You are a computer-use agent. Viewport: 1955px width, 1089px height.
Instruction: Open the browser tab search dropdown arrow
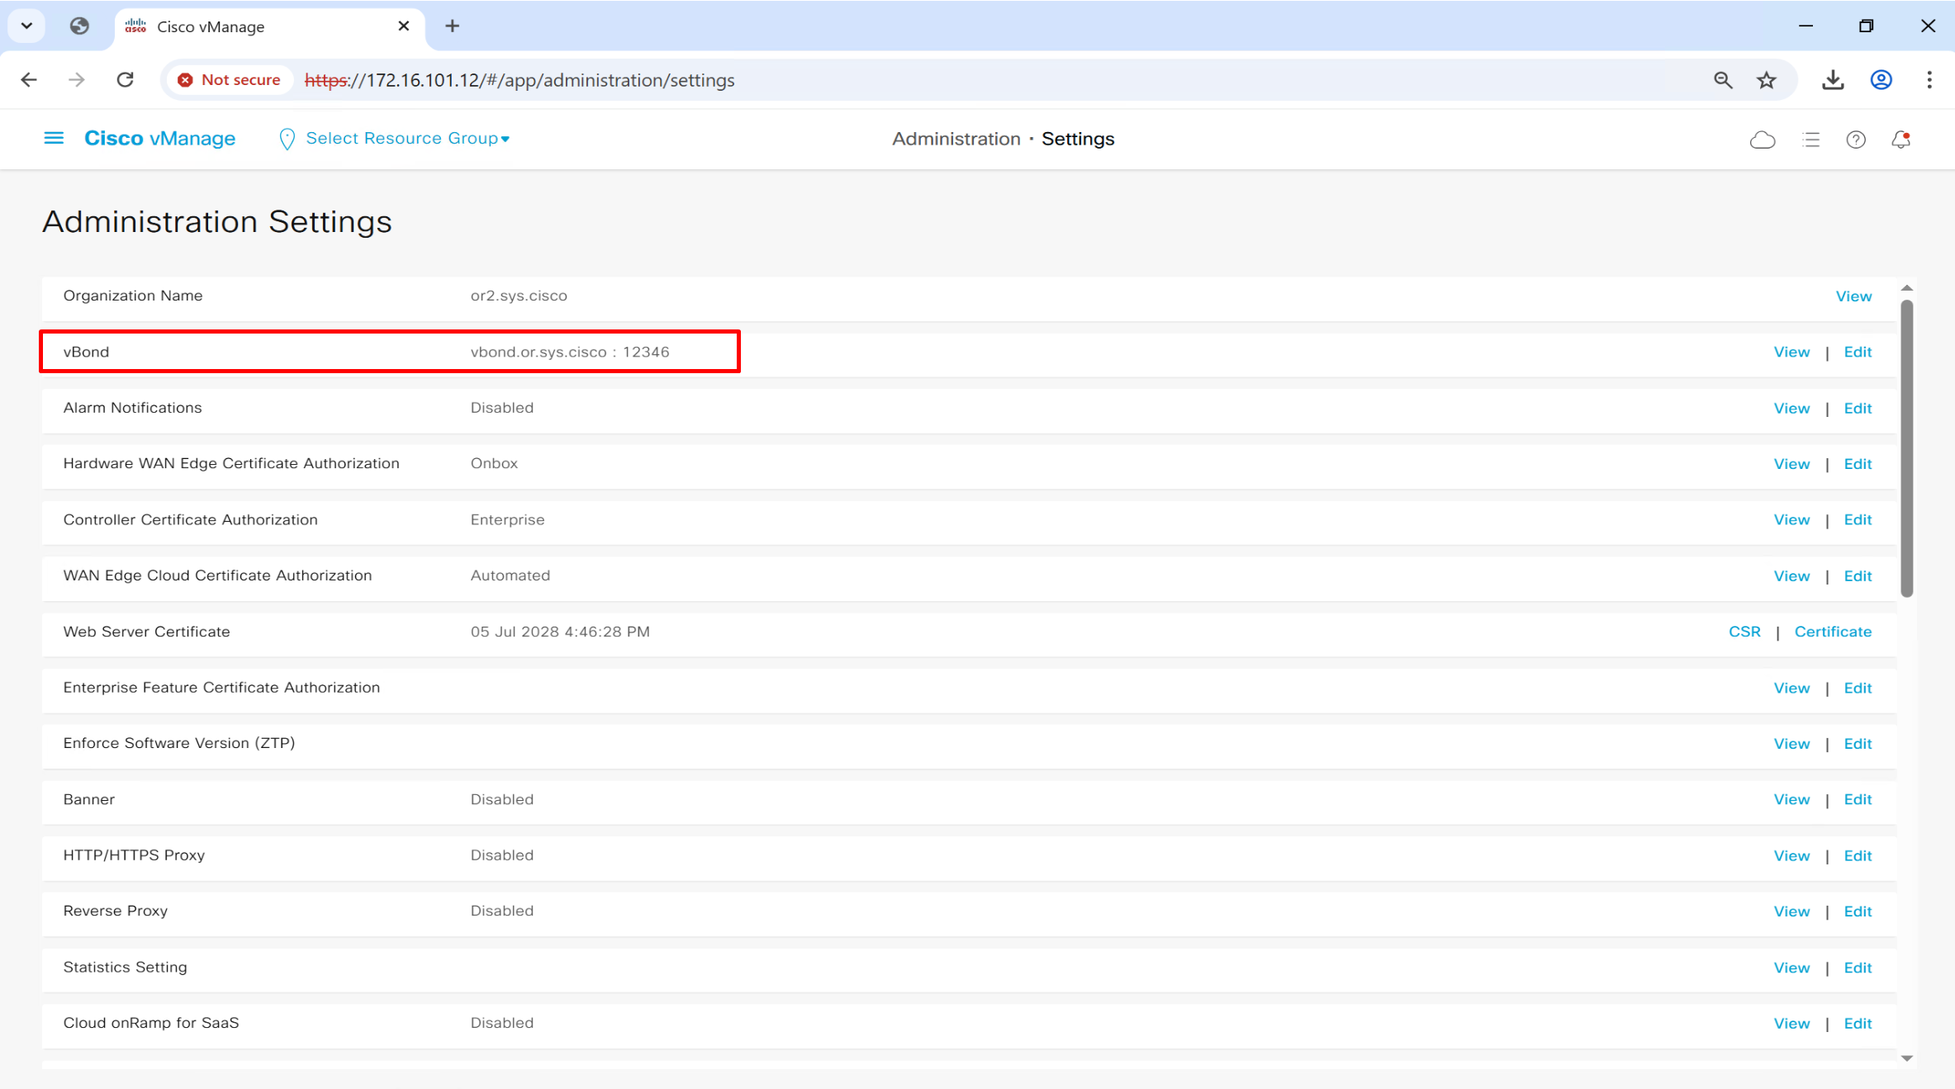(x=26, y=26)
